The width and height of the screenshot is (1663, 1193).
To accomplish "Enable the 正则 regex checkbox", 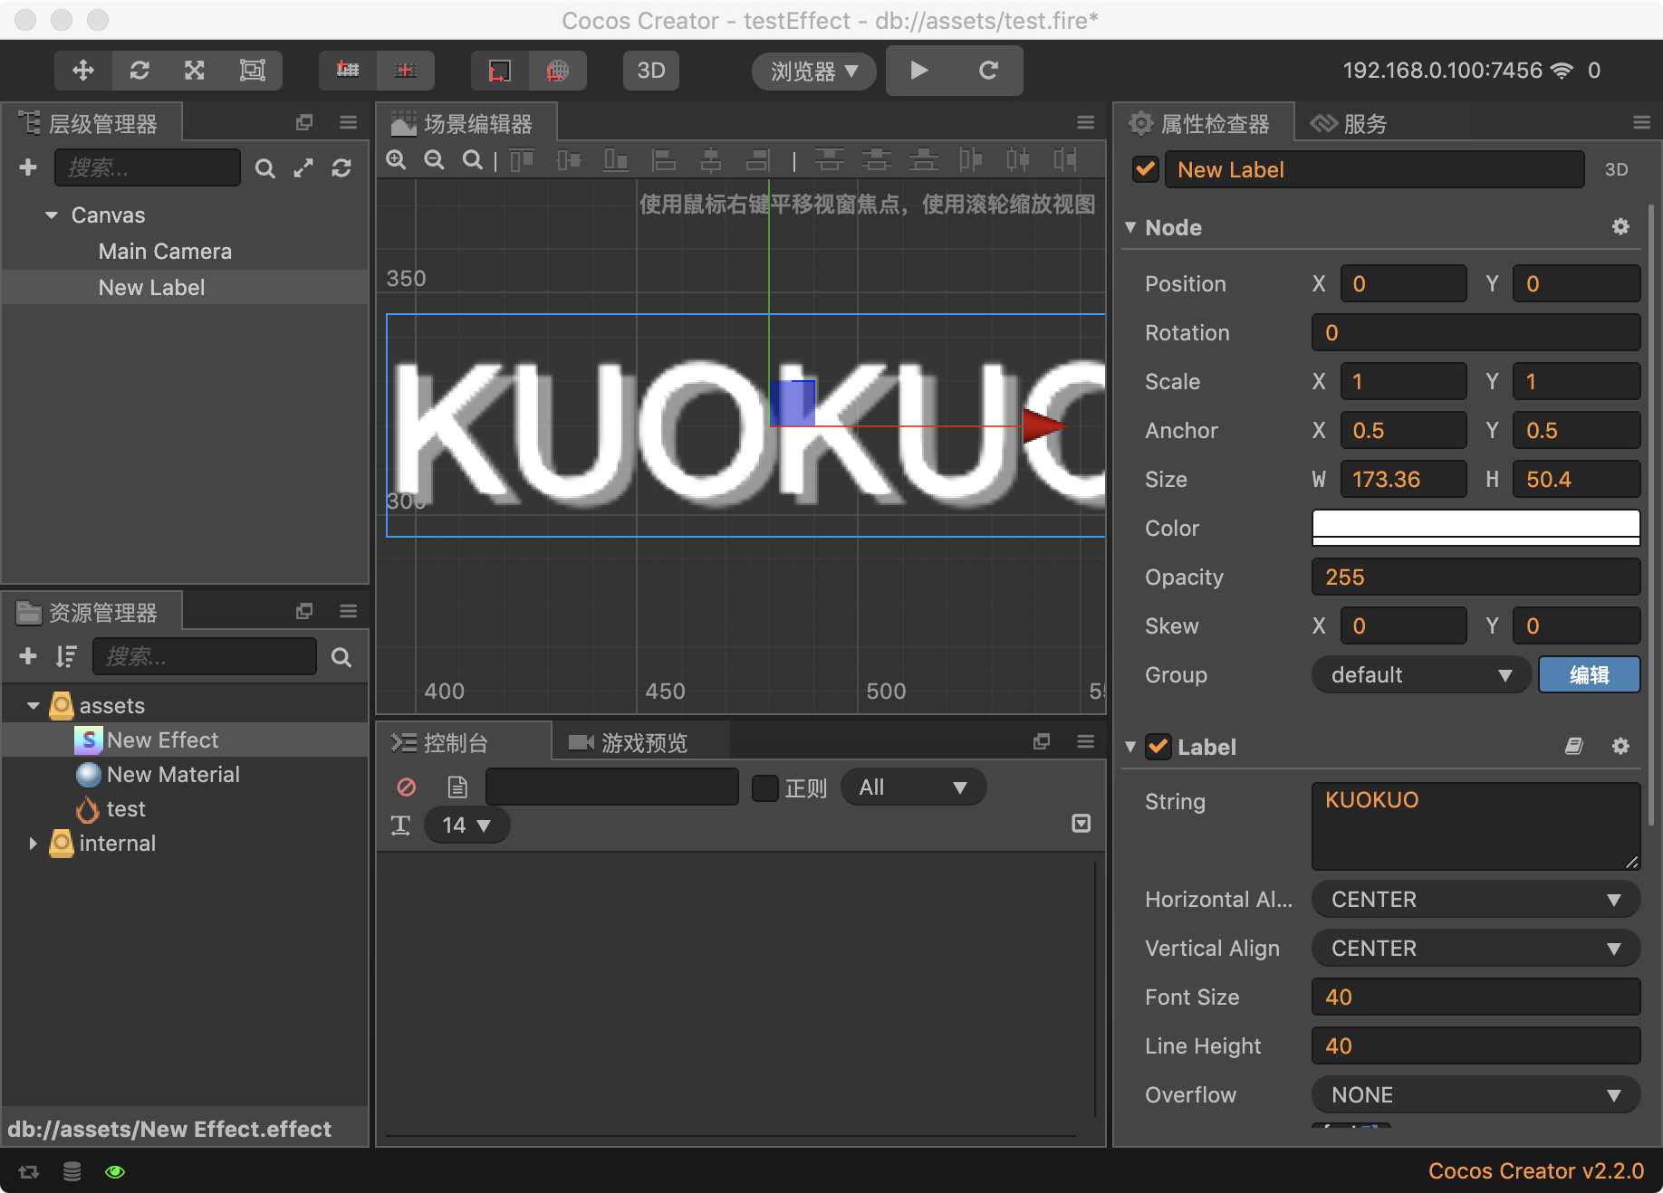I will (x=765, y=788).
